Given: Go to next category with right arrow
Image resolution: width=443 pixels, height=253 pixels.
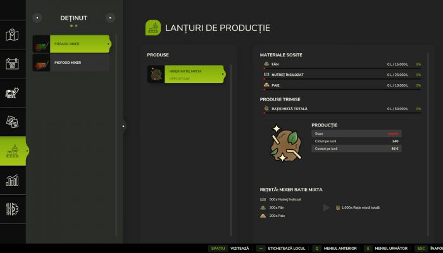Looking at the screenshot, I should [111, 18].
